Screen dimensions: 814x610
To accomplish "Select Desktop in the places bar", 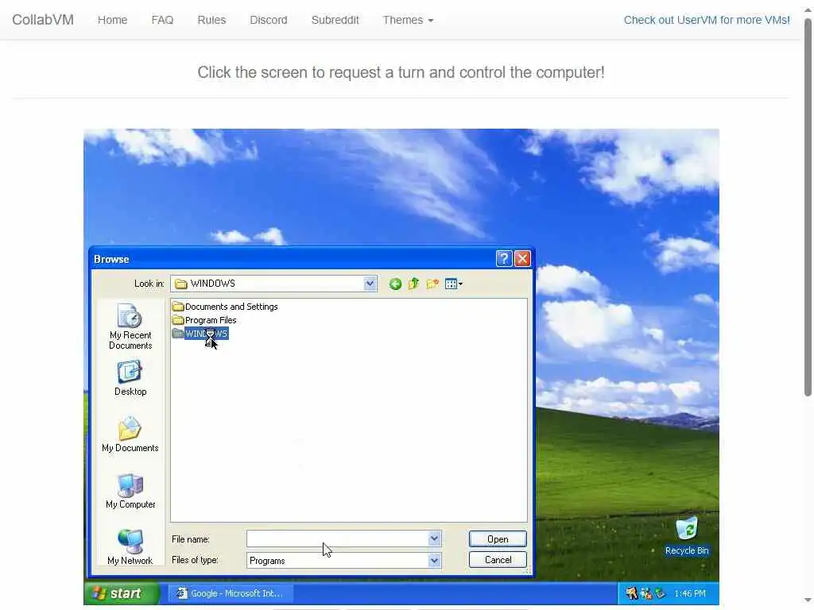I will point(130,378).
